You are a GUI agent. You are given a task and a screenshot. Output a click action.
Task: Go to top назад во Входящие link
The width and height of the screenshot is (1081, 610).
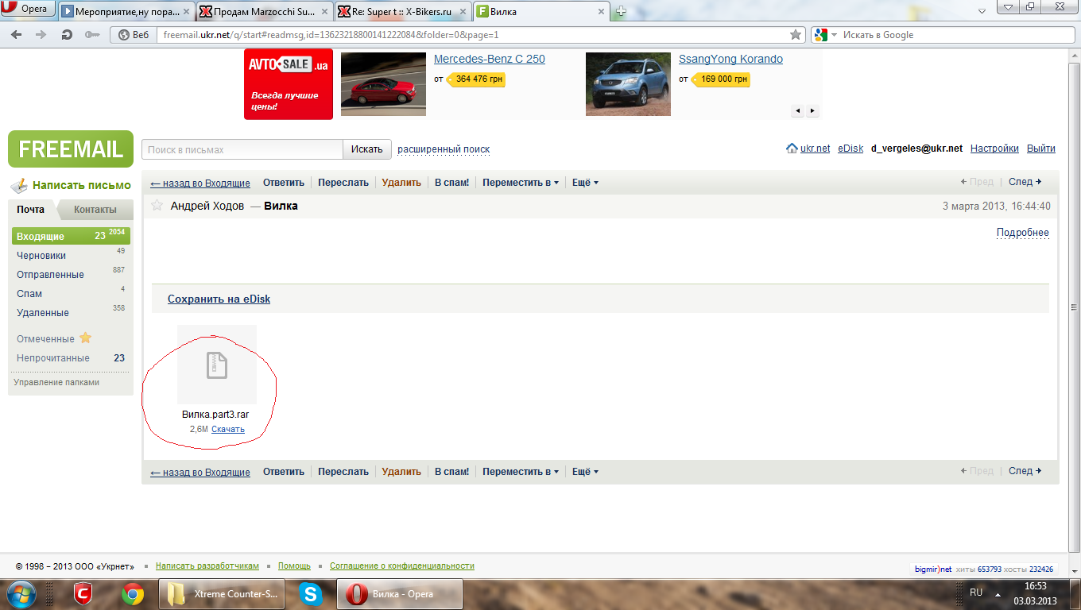coord(200,183)
